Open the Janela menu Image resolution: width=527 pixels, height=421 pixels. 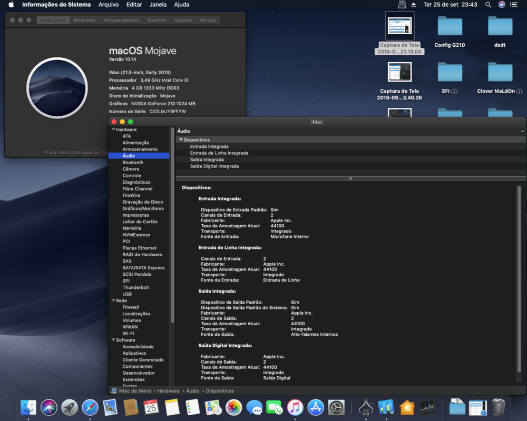click(x=158, y=5)
